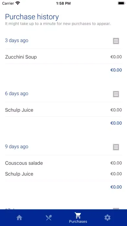Select the Purchases tab label
The image size is (127, 226).
(78, 221)
